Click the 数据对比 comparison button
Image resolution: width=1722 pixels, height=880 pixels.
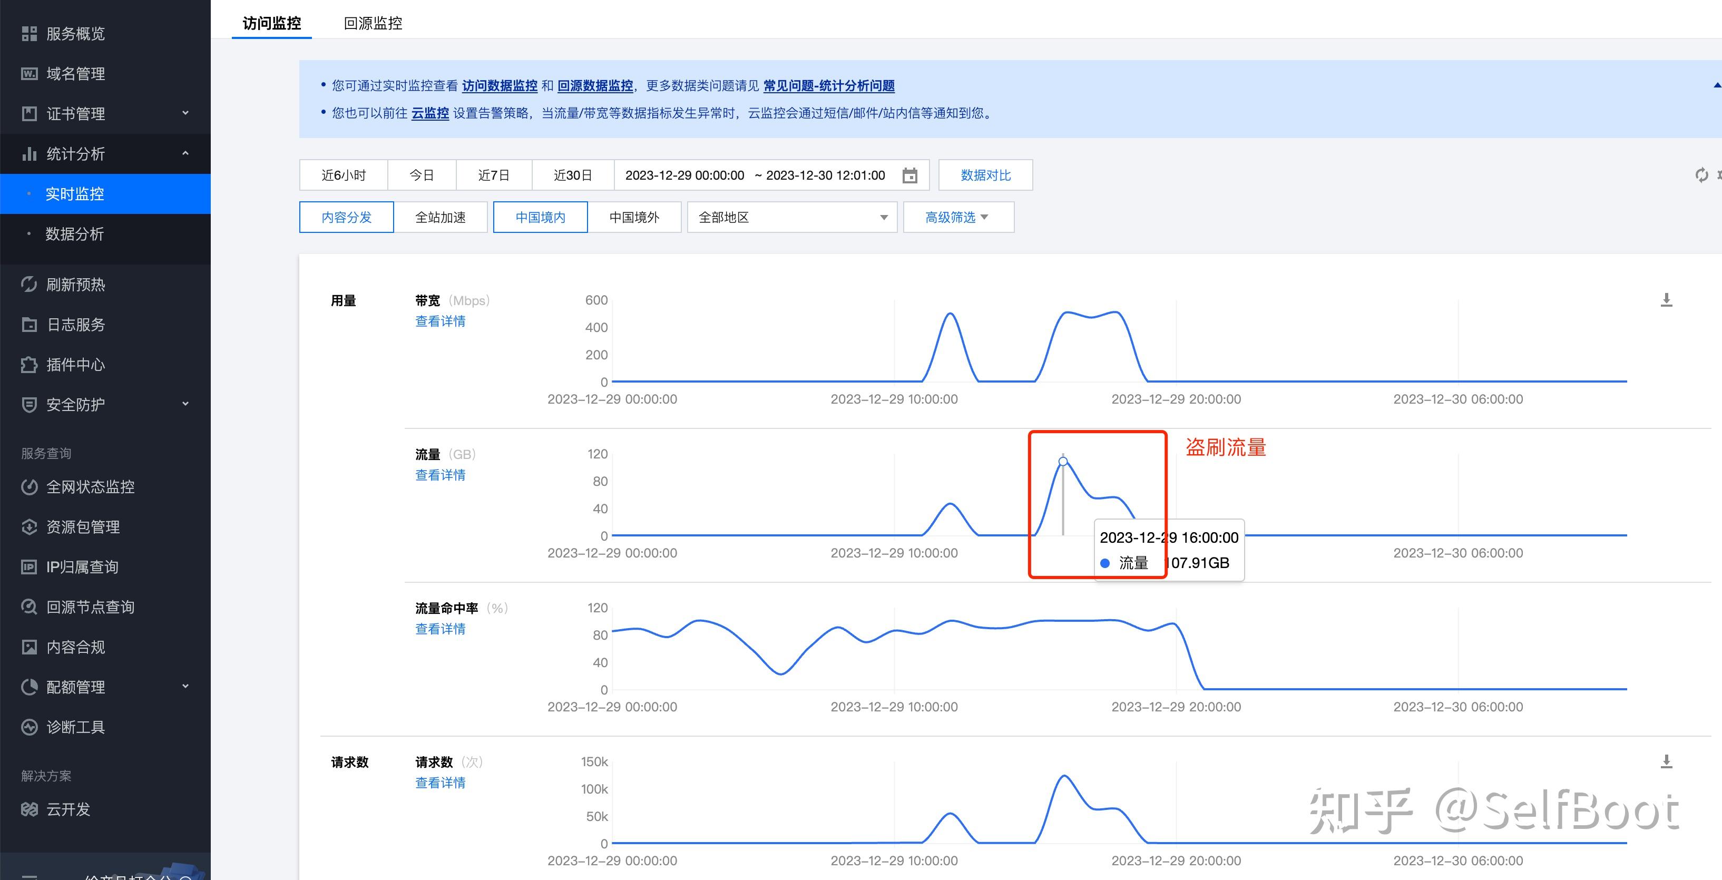coord(985,174)
